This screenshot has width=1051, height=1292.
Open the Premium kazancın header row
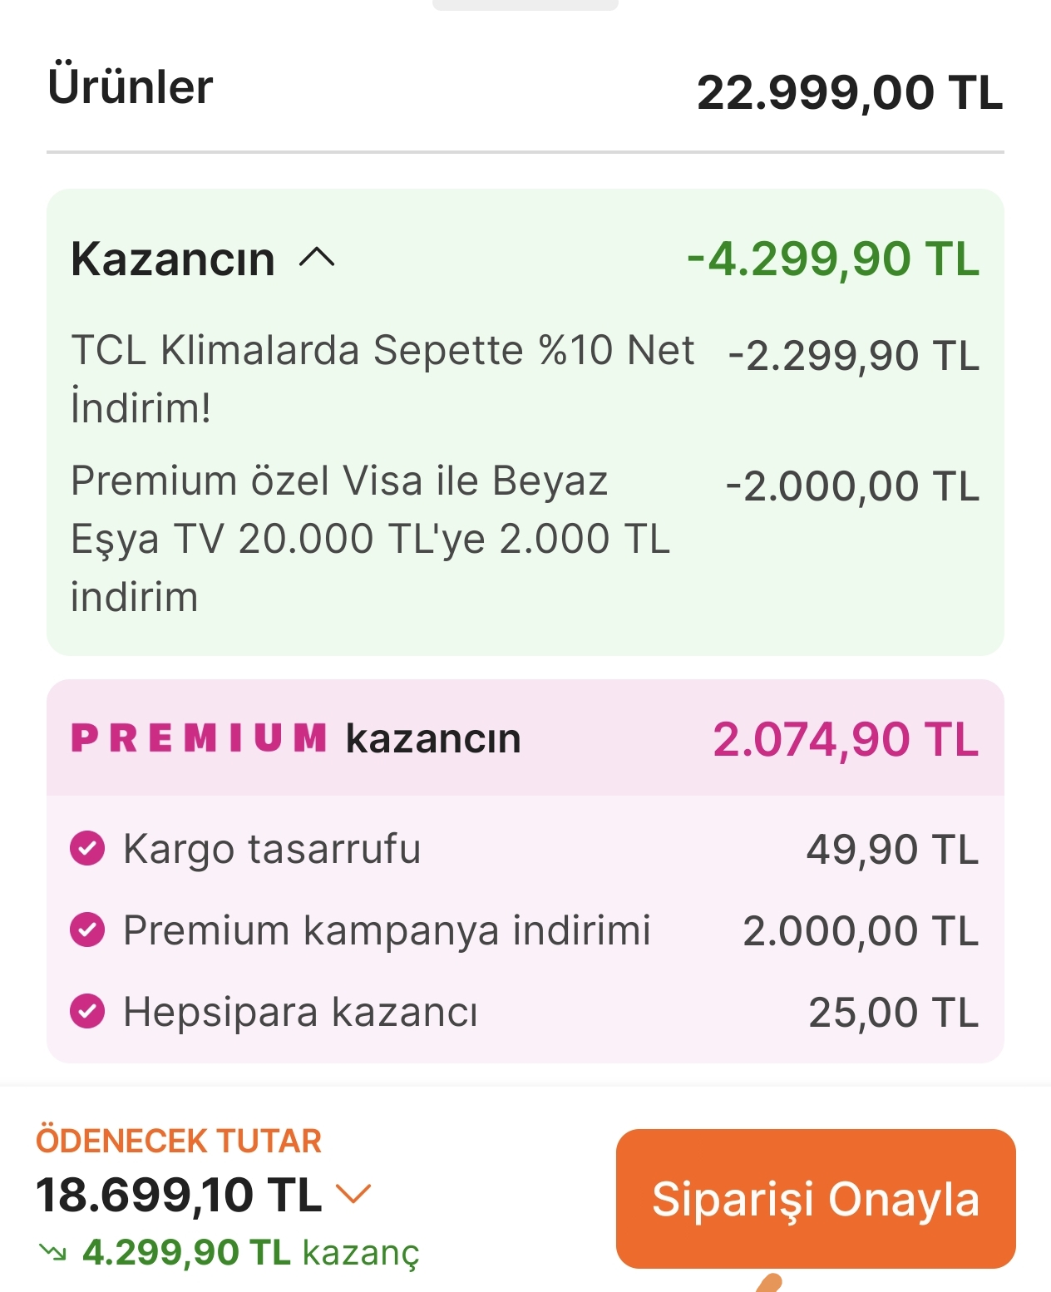tap(525, 738)
